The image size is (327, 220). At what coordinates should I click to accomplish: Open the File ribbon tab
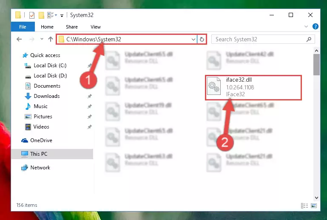23,27
